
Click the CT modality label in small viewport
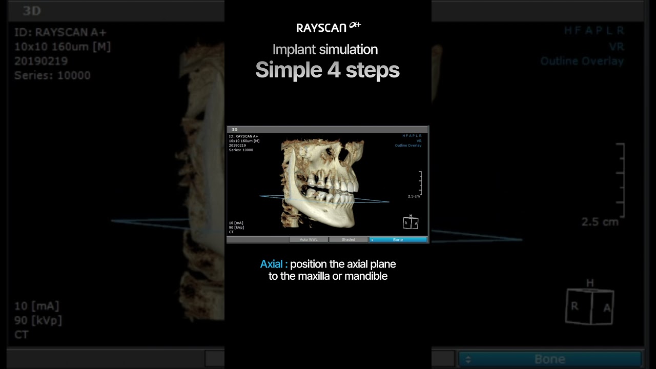click(x=231, y=232)
